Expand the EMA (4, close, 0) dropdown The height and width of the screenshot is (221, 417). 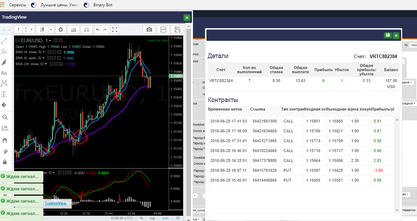point(44,52)
